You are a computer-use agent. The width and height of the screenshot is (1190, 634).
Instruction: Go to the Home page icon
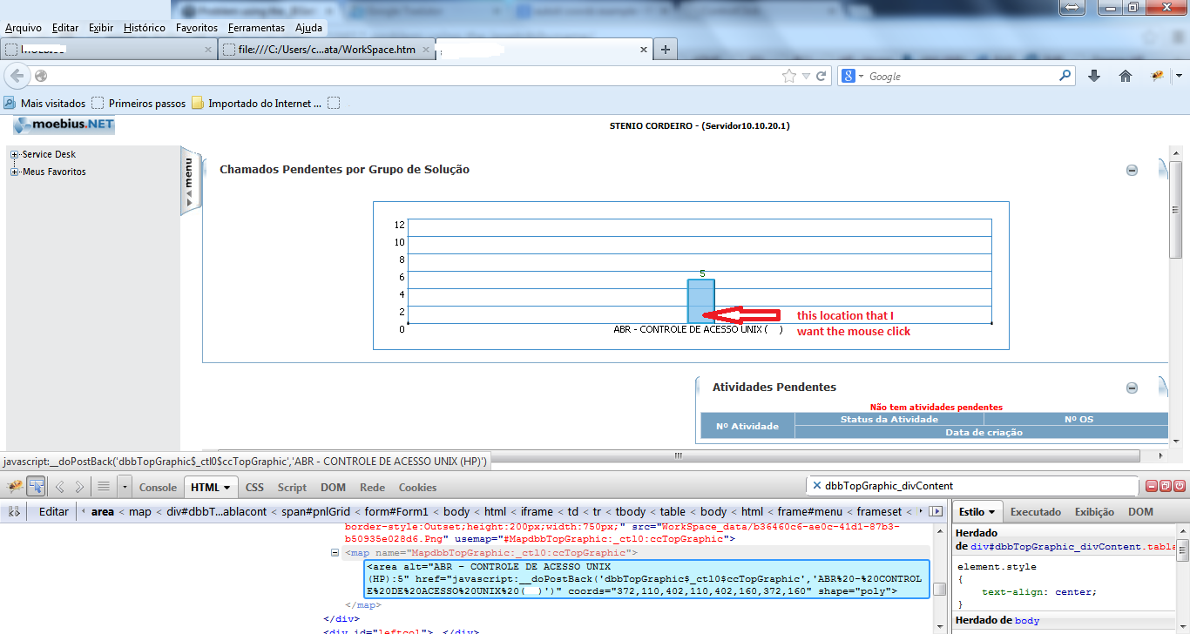[1126, 77]
